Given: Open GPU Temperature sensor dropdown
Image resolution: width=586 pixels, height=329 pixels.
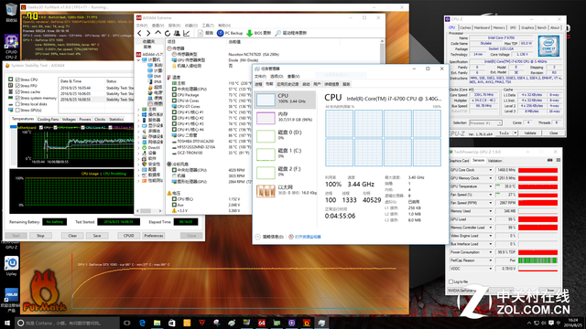Looking at the screenshot, I should coord(491,186).
